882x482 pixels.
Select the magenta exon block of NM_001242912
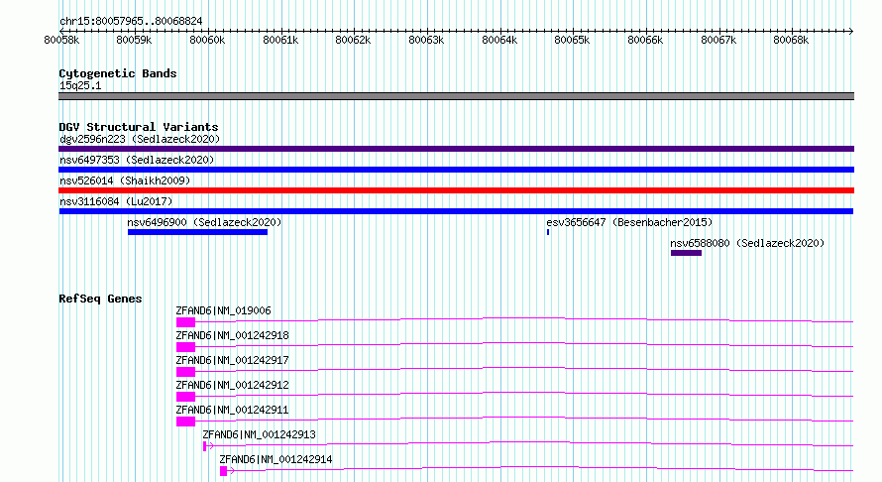(x=185, y=397)
